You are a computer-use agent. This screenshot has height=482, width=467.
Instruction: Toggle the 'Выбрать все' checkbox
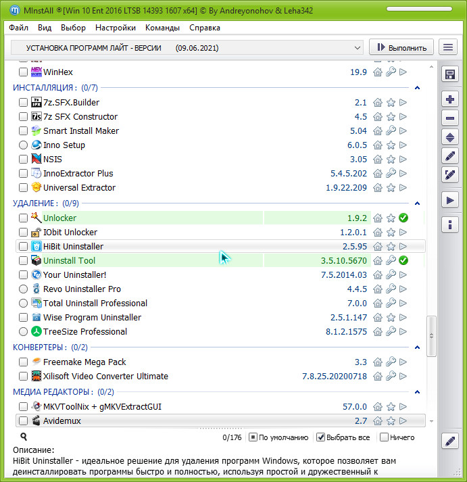322,437
